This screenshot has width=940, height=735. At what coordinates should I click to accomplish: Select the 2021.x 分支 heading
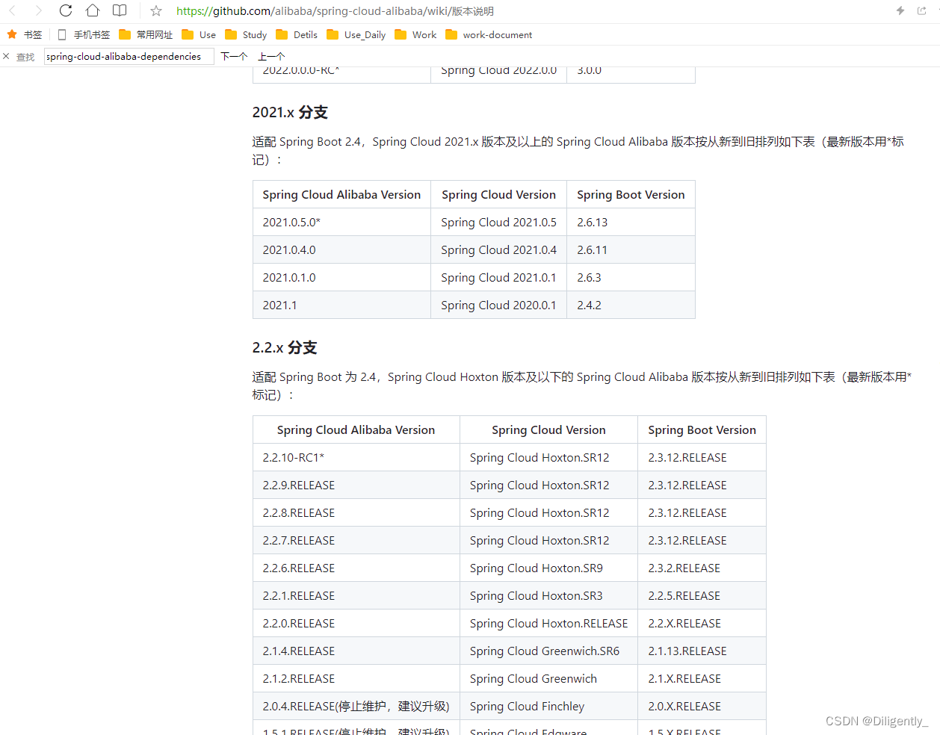[x=290, y=112]
